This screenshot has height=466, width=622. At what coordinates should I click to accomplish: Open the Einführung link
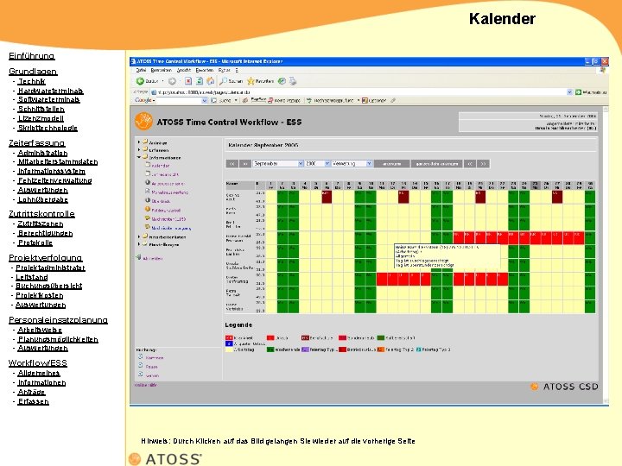pyautogui.click(x=32, y=56)
